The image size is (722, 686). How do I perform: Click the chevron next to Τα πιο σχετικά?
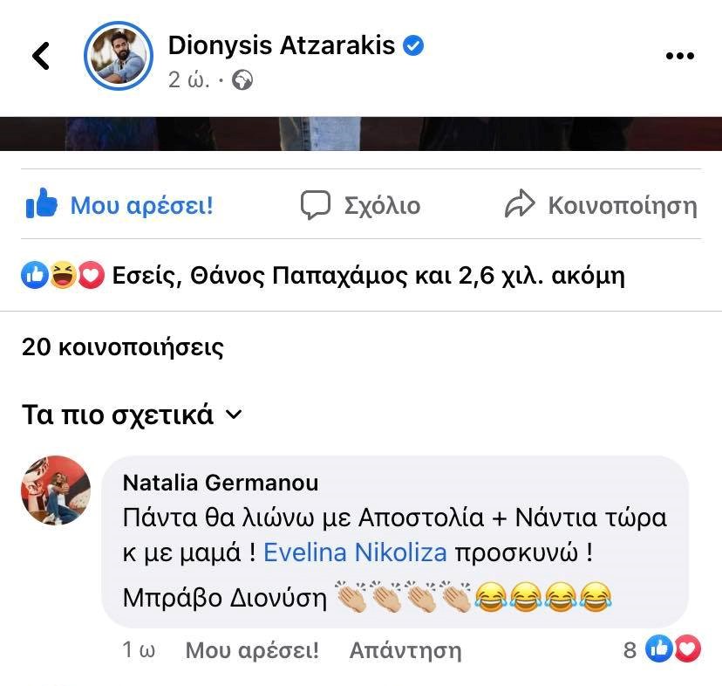click(x=234, y=415)
